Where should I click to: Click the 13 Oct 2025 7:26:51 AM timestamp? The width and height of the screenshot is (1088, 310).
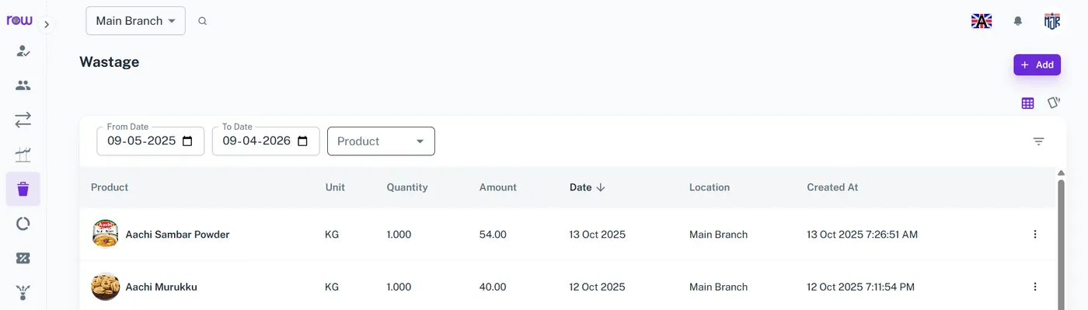[x=863, y=234]
